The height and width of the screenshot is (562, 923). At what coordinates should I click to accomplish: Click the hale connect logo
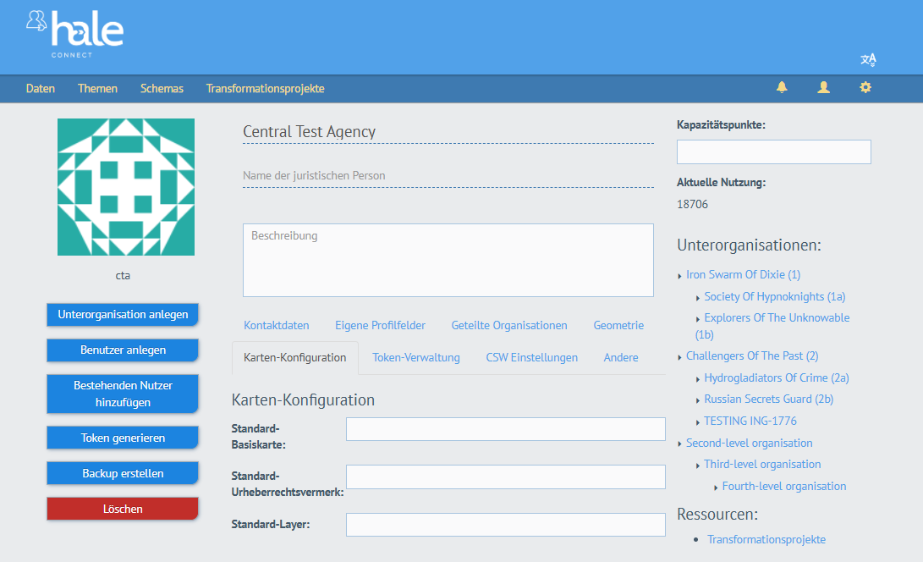coord(75,34)
